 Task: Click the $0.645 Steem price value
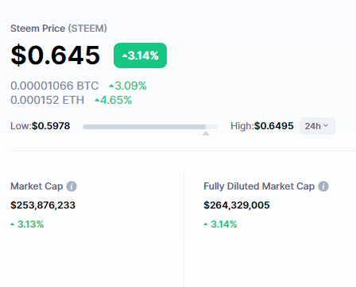pyautogui.click(x=56, y=55)
